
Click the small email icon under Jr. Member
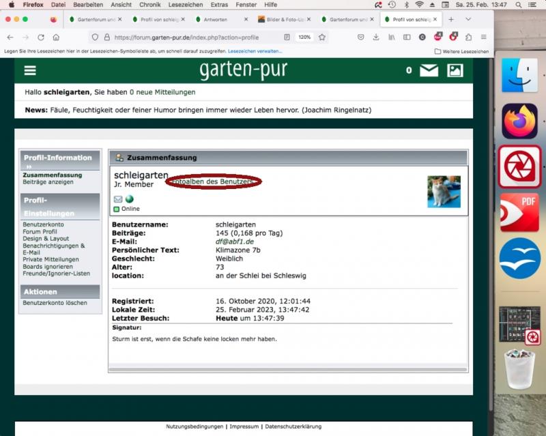(x=118, y=199)
